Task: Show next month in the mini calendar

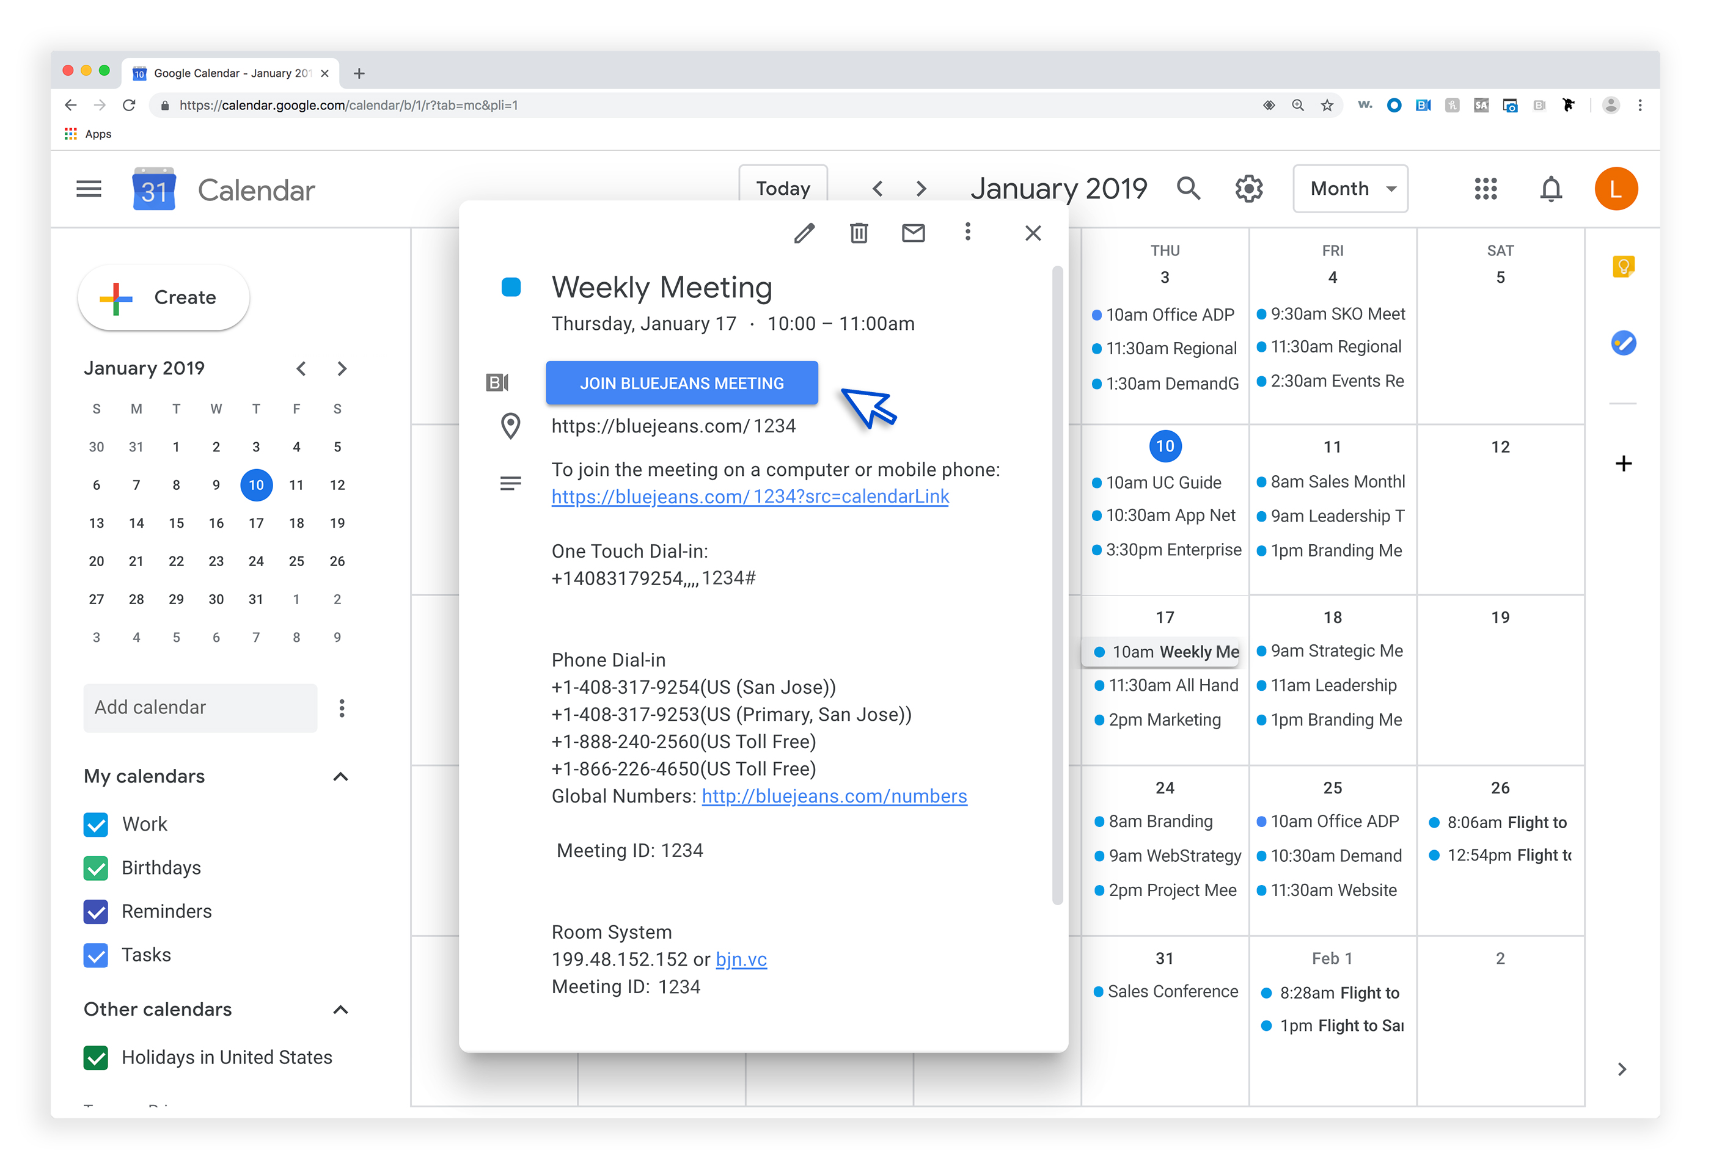Action: (x=342, y=368)
